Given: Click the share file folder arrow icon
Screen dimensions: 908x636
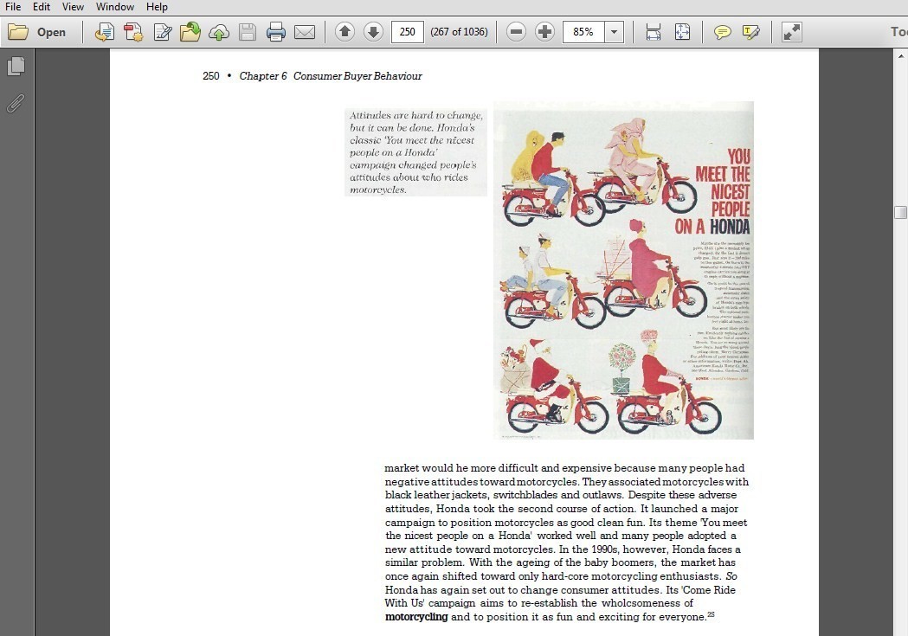Looking at the screenshot, I should (x=190, y=32).
